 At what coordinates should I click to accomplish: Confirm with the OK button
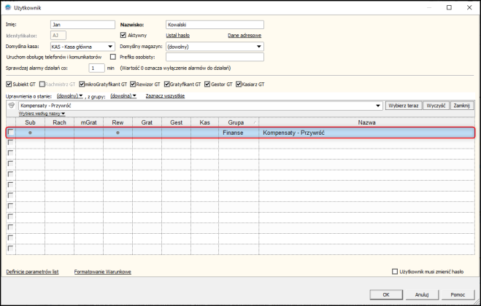(x=386, y=294)
